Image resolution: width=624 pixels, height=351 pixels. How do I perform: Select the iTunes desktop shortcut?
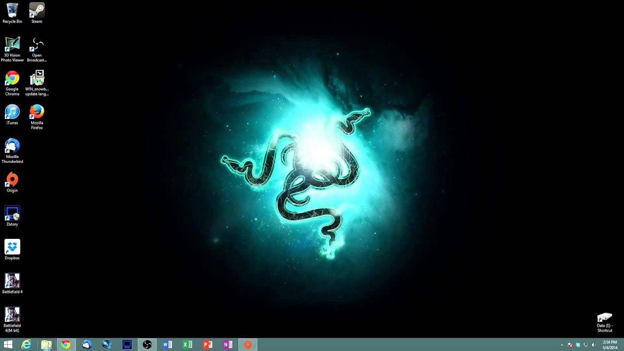point(12,115)
